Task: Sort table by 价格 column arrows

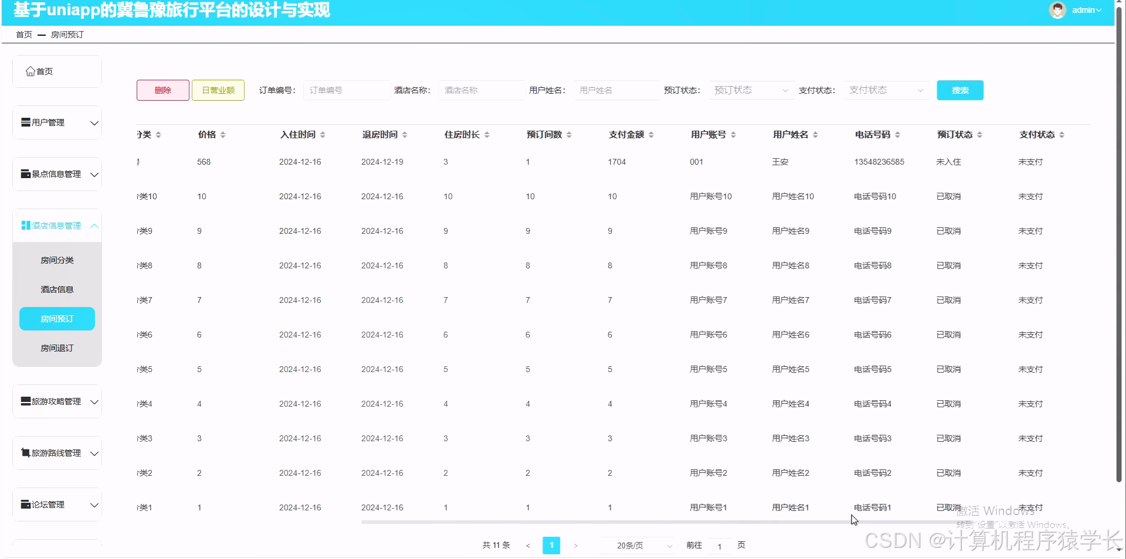Action: 223,135
